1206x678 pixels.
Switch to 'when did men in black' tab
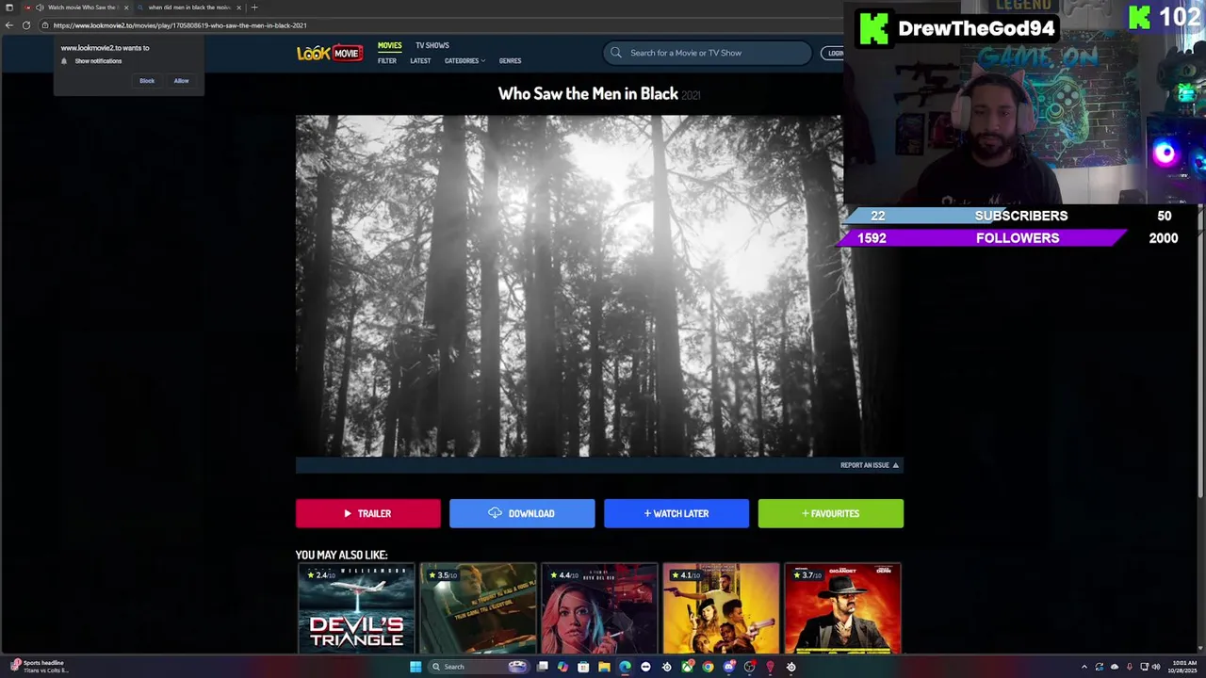(x=189, y=8)
